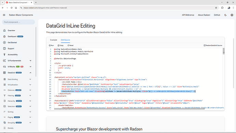Reload the browser page
The height and width of the screenshot is (133, 236).
(x=11, y=8)
